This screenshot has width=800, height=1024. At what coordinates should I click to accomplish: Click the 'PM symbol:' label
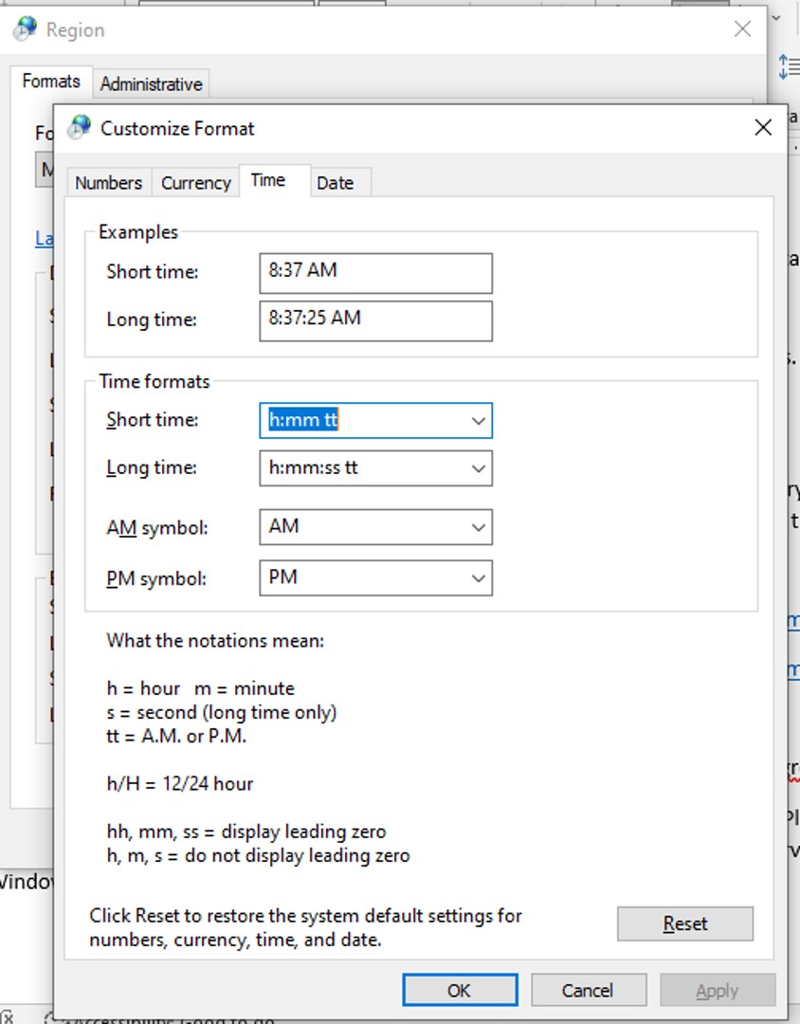(x=156, y=578)
